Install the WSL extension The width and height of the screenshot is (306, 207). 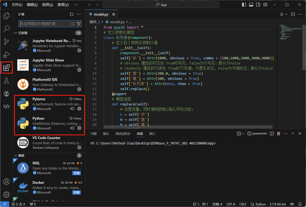click(77, 173)
